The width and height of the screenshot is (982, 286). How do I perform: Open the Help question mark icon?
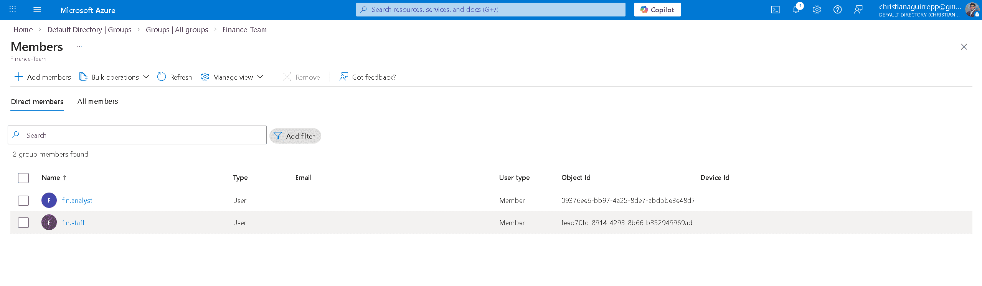pos(837,10)
